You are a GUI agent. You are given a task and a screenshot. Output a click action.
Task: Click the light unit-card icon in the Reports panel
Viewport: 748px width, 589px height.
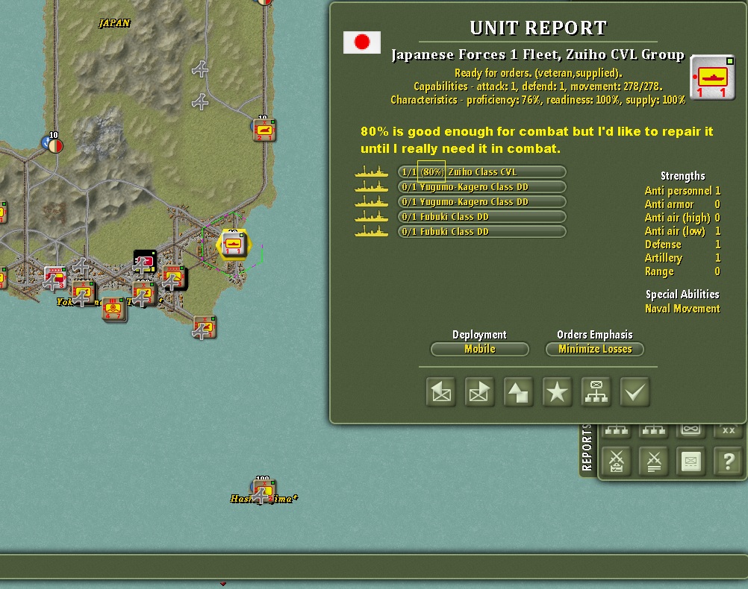[691, 461]
